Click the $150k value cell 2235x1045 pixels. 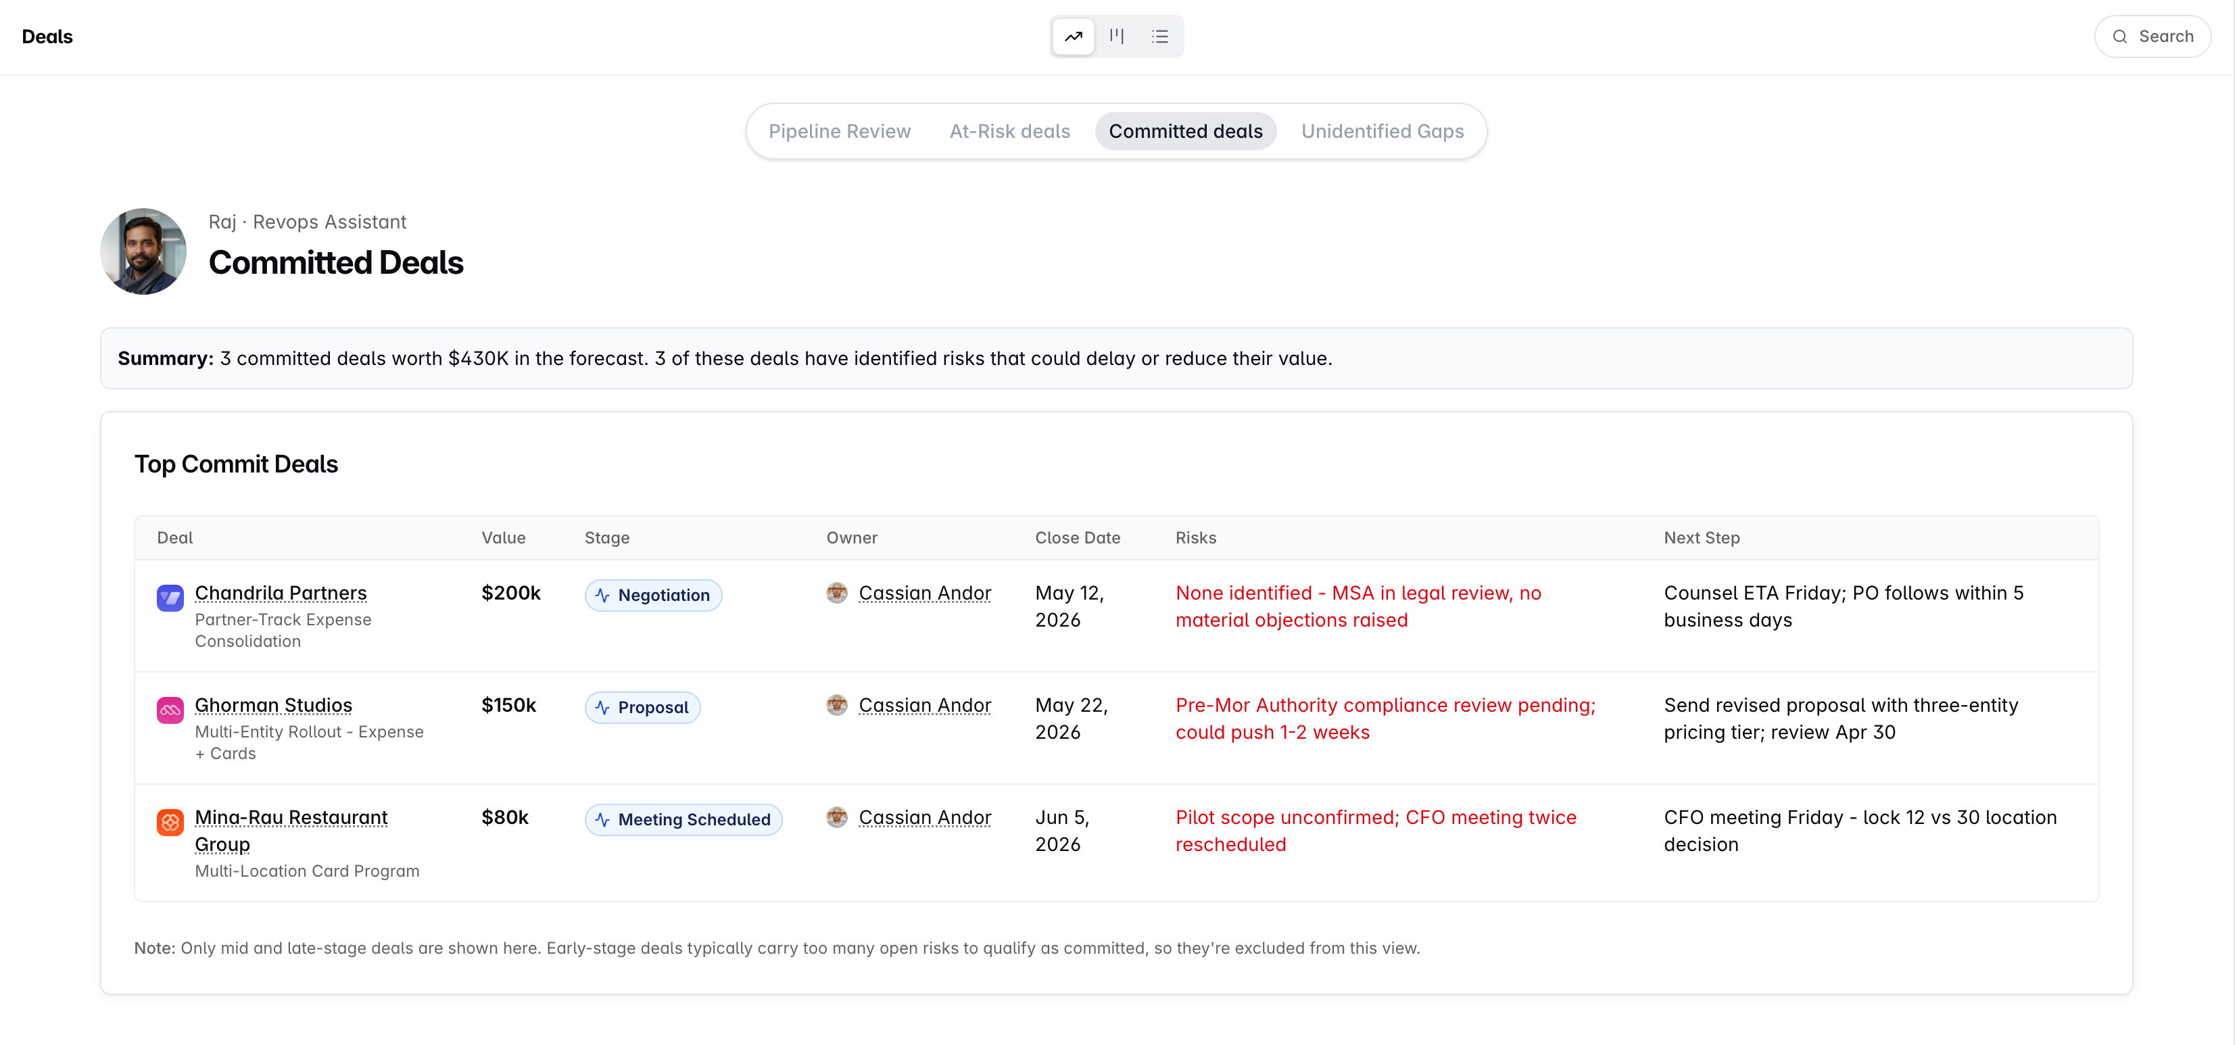pyautogui.click(x=508, y=705)
